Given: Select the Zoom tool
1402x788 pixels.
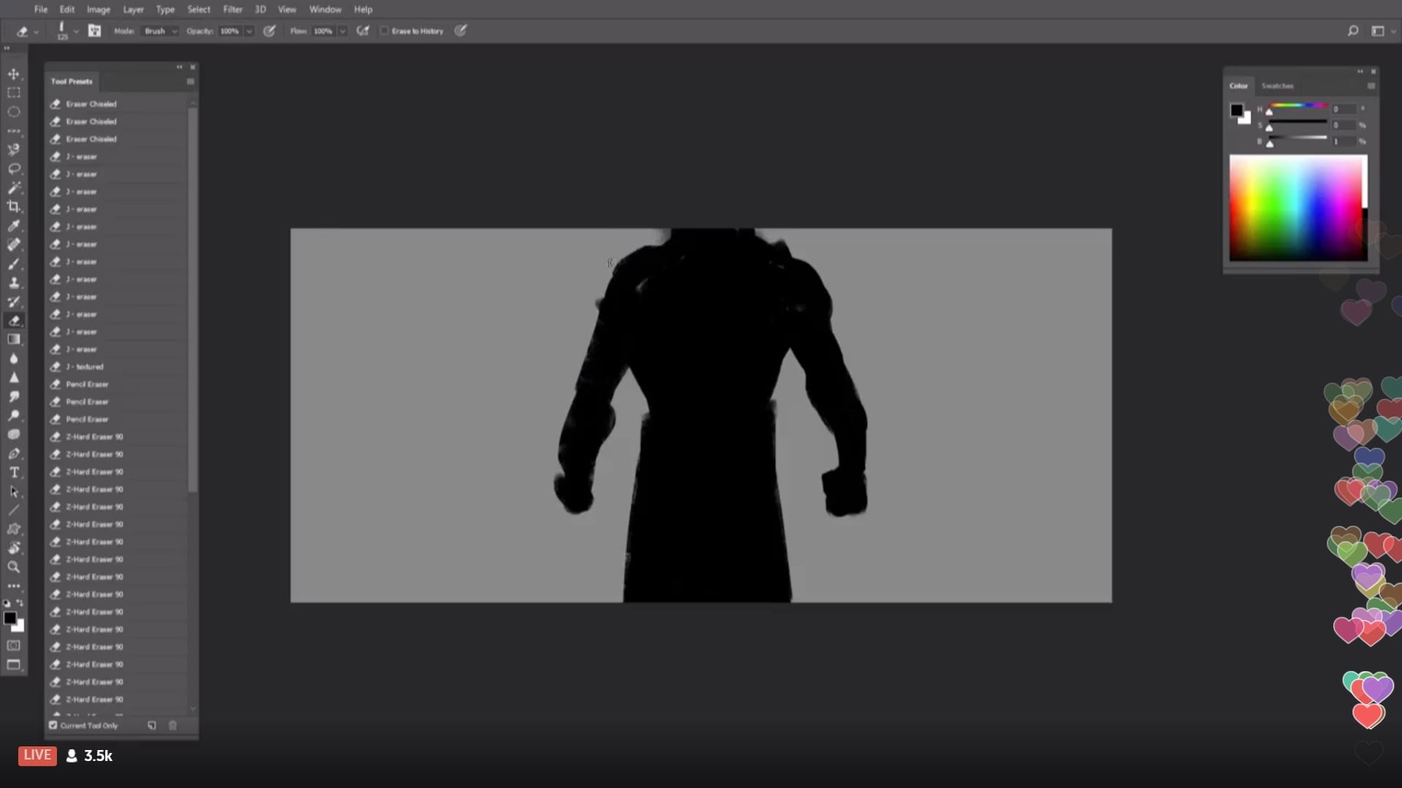Looking at the screenshot, I should coord(13,567).
